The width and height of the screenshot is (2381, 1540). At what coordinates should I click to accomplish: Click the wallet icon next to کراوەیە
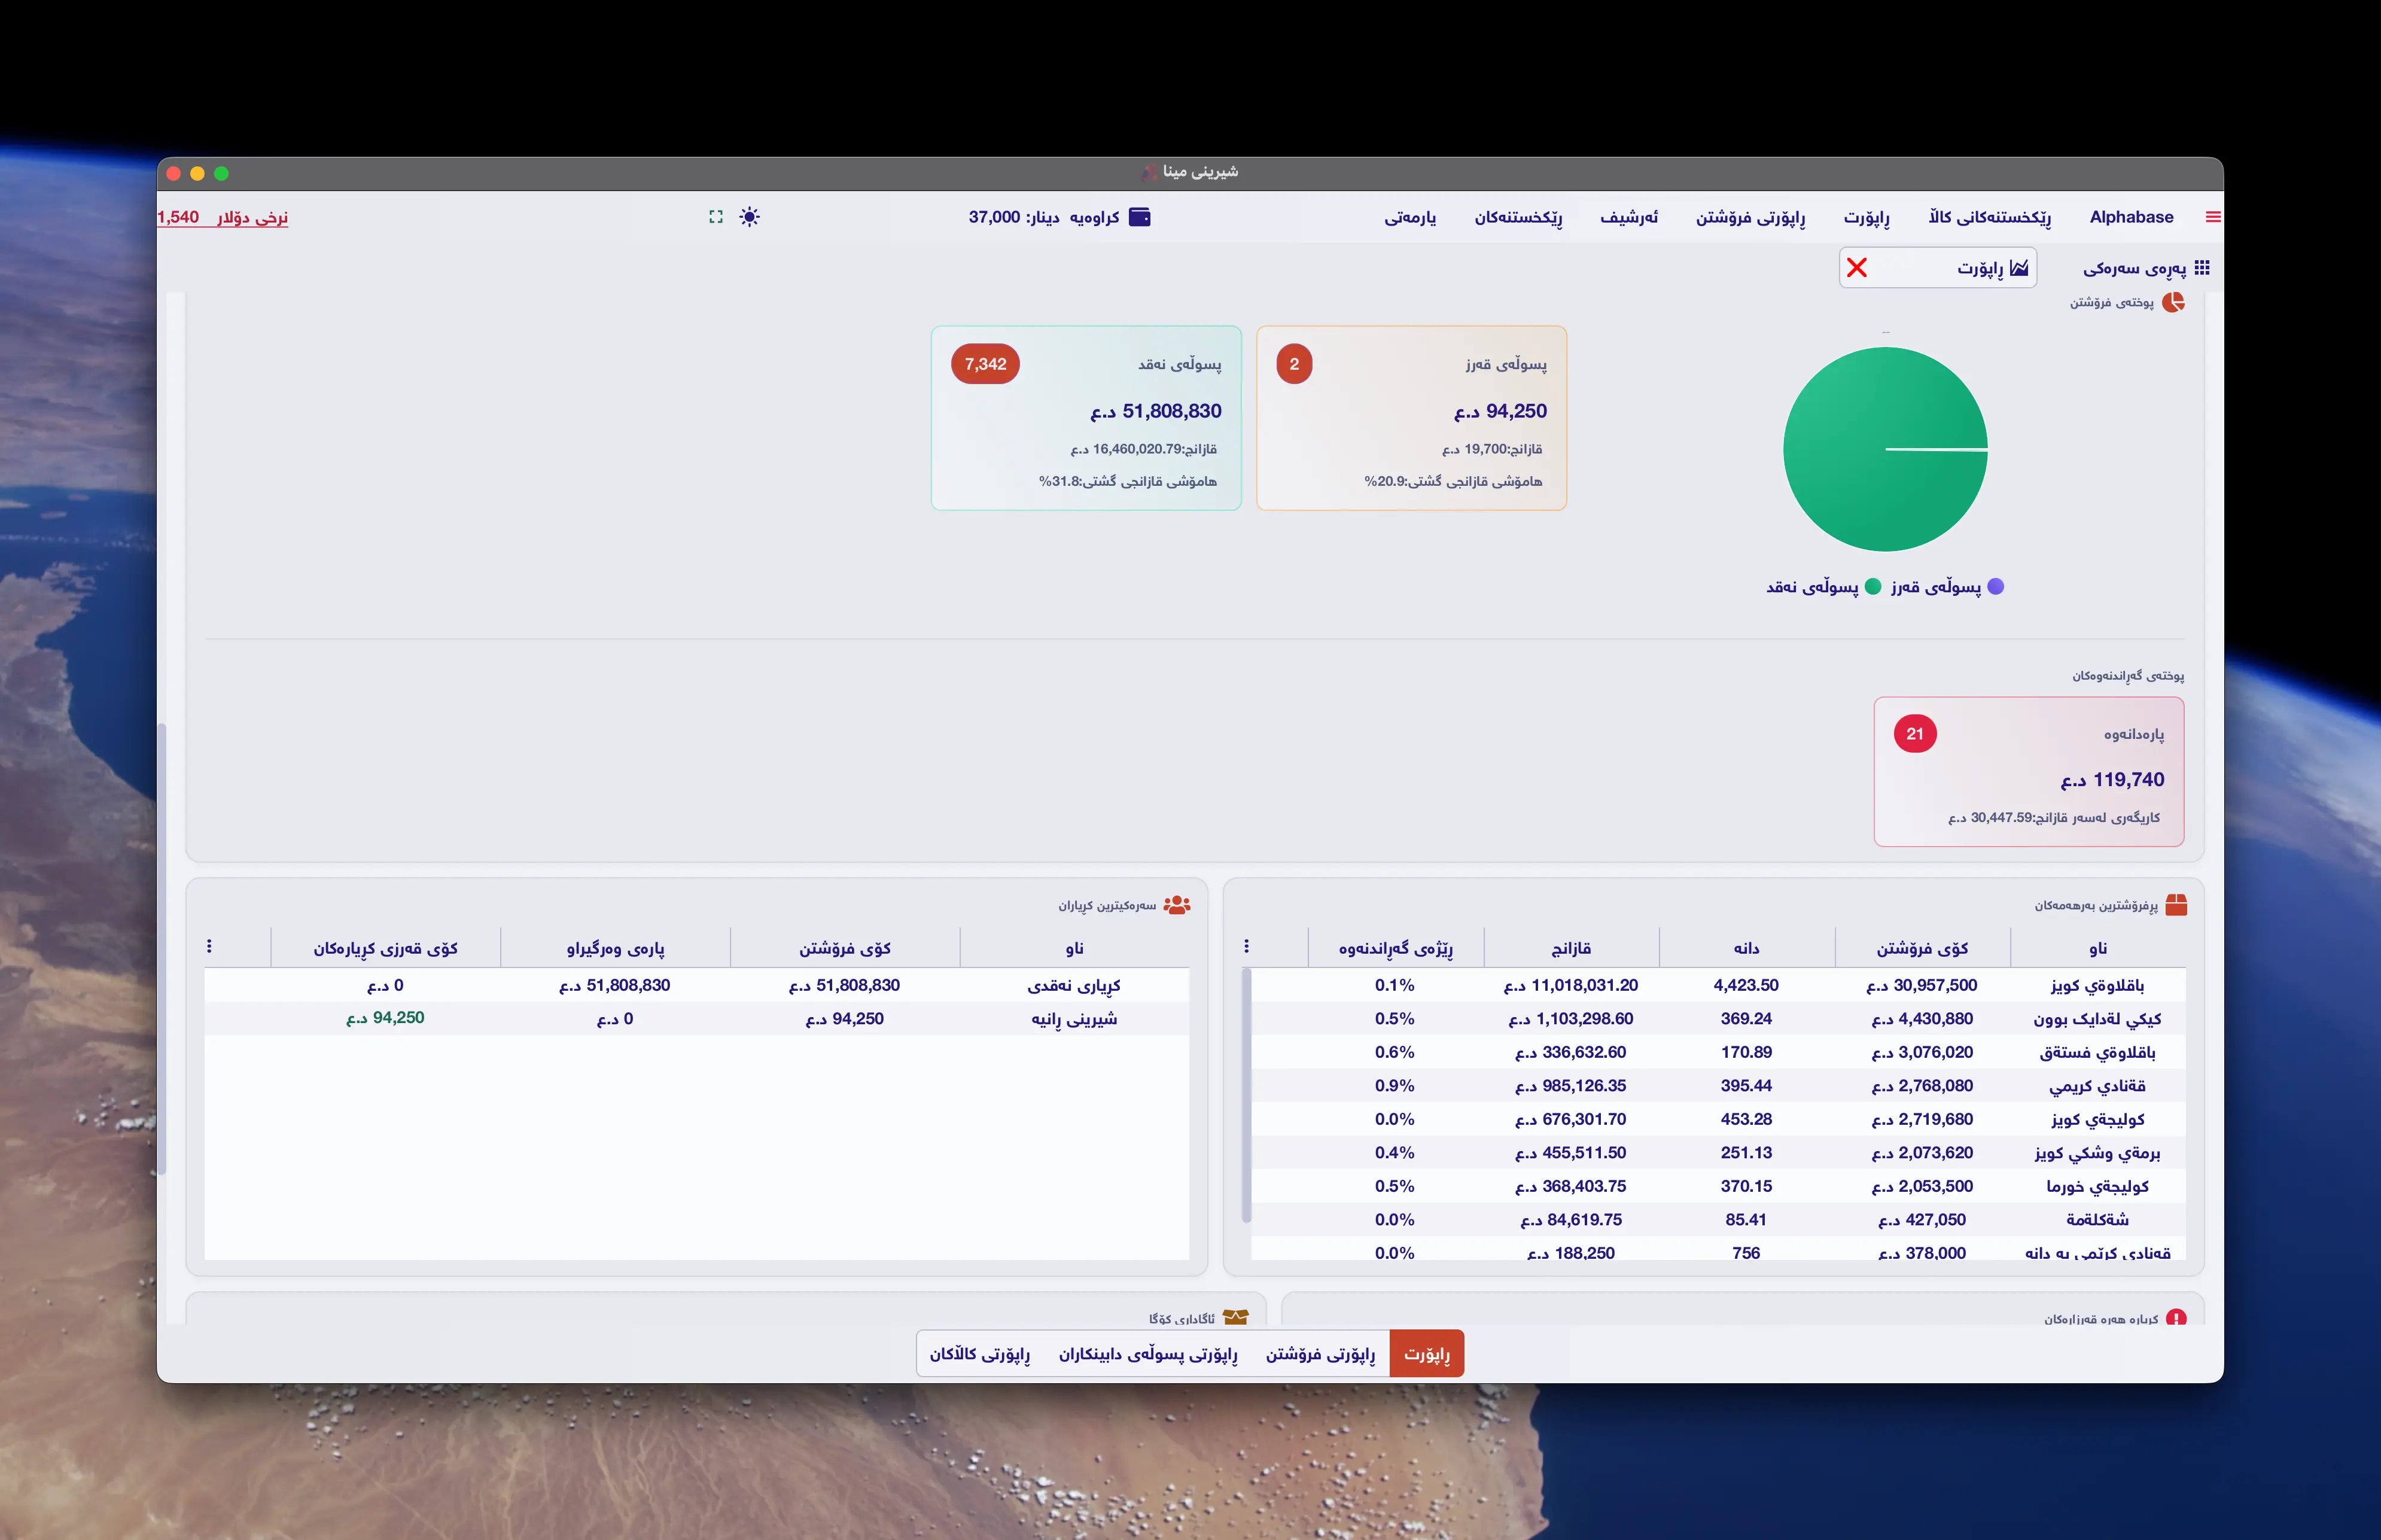click(x=1139, y=217)
